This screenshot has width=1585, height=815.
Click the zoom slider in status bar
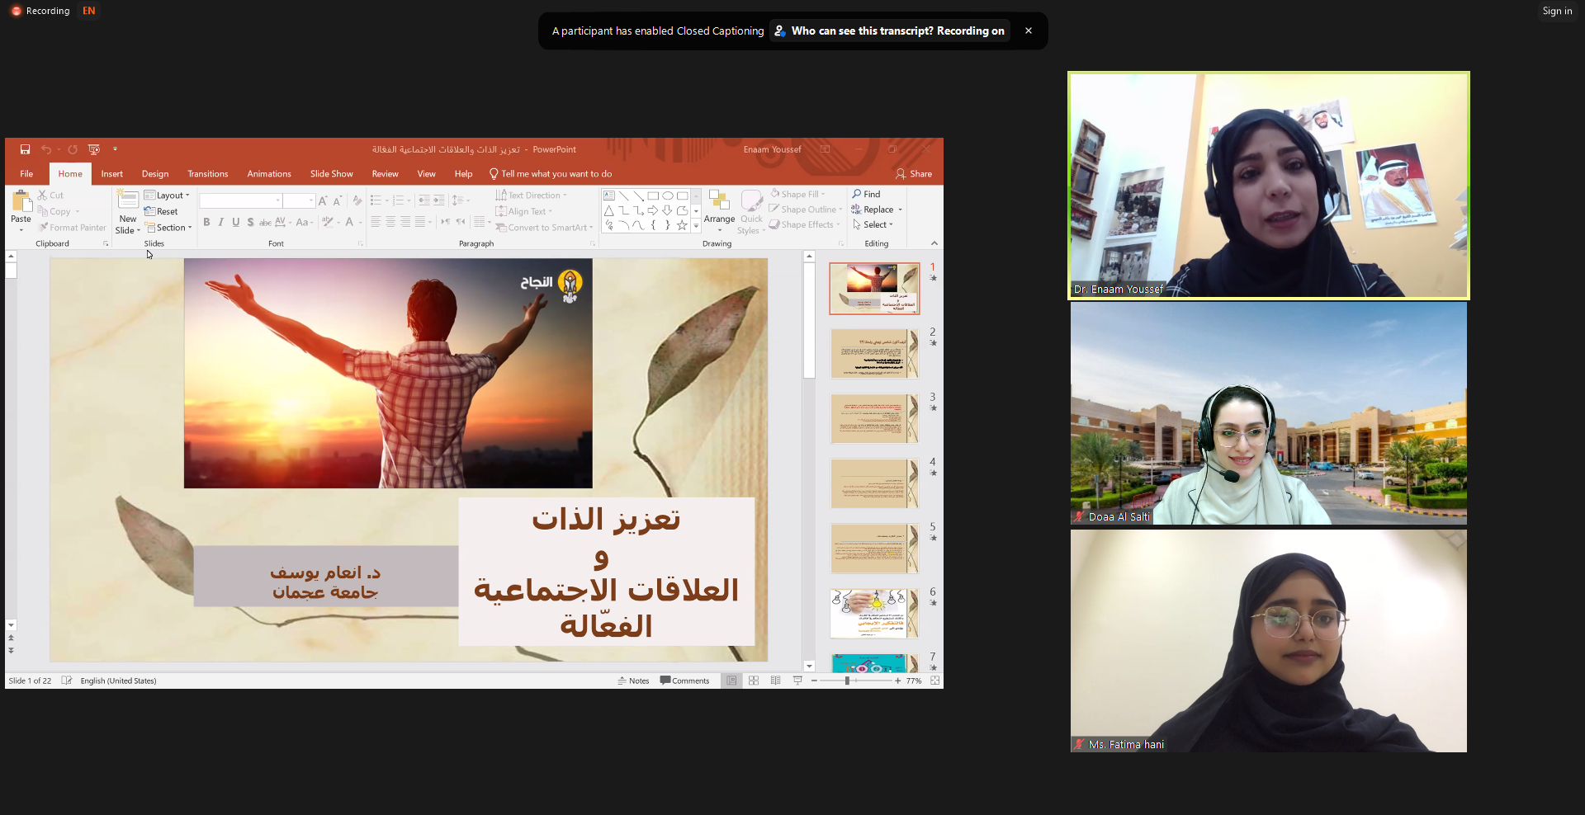[x=848, y=681]
